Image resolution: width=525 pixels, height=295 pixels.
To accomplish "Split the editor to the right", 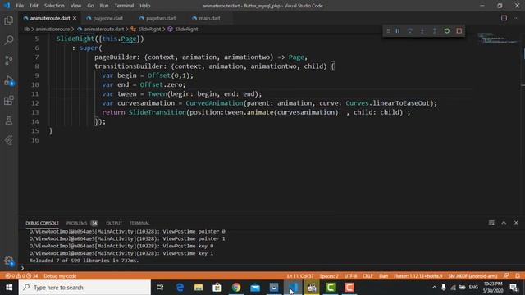I will (x=504, y=18).
